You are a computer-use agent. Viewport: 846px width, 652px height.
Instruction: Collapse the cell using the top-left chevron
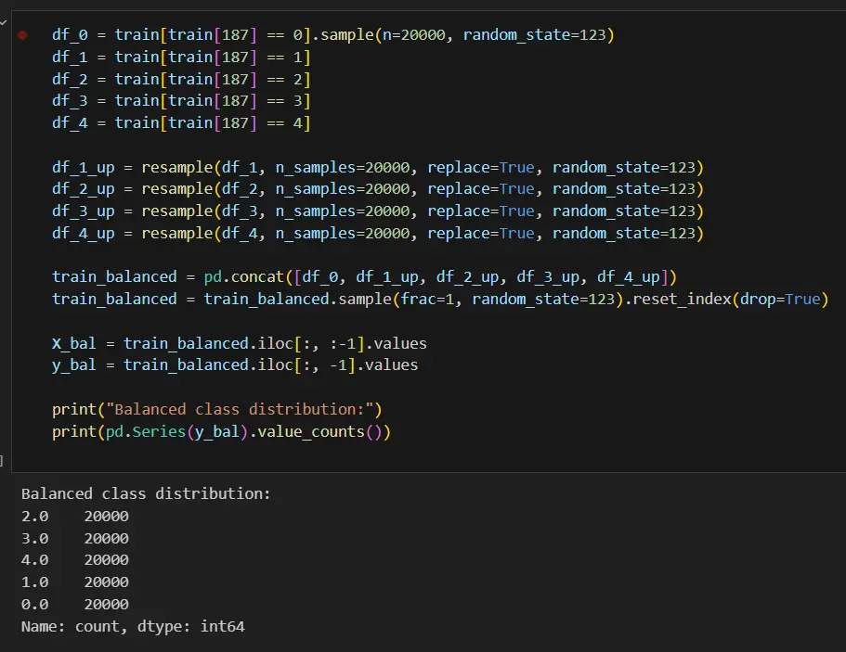tap(3, 22)
